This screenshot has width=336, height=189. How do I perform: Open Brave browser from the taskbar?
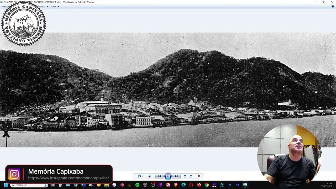[x=176, y=185]
